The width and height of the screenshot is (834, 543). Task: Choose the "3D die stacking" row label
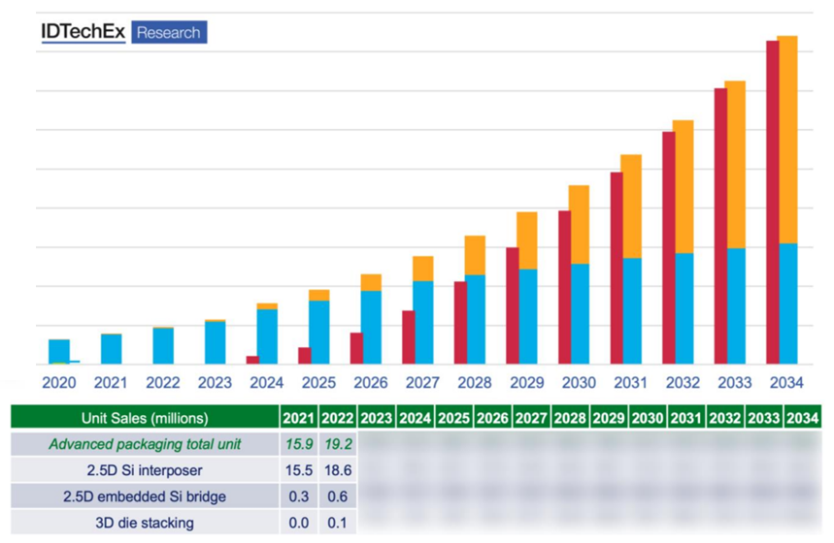tap(145, 523)
